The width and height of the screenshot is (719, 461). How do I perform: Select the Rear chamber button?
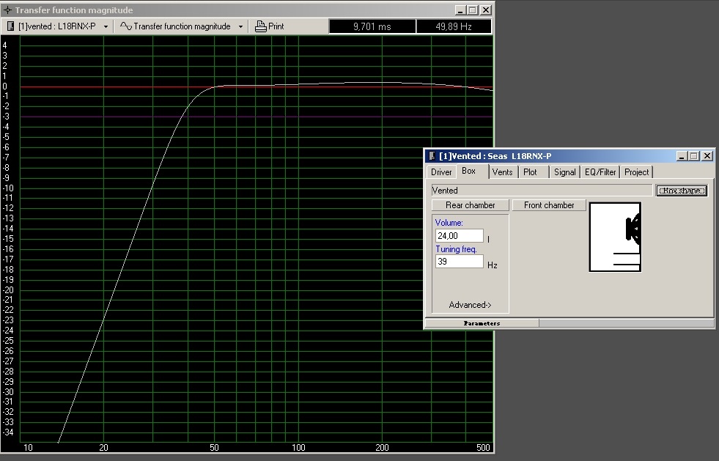click(x=470, y=205)
